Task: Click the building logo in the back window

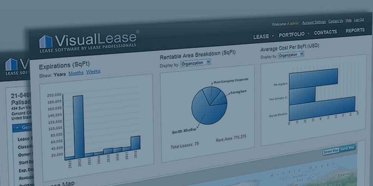Action: tap(12, 64)
